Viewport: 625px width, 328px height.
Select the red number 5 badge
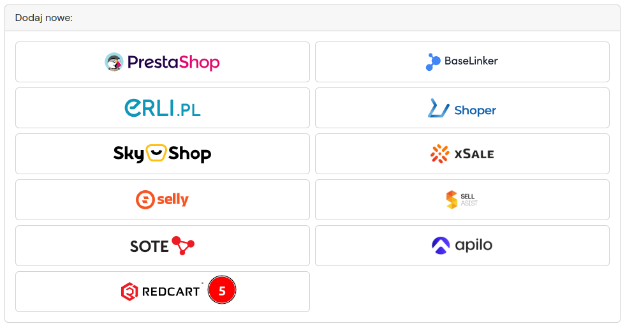(x=222, y=290)
